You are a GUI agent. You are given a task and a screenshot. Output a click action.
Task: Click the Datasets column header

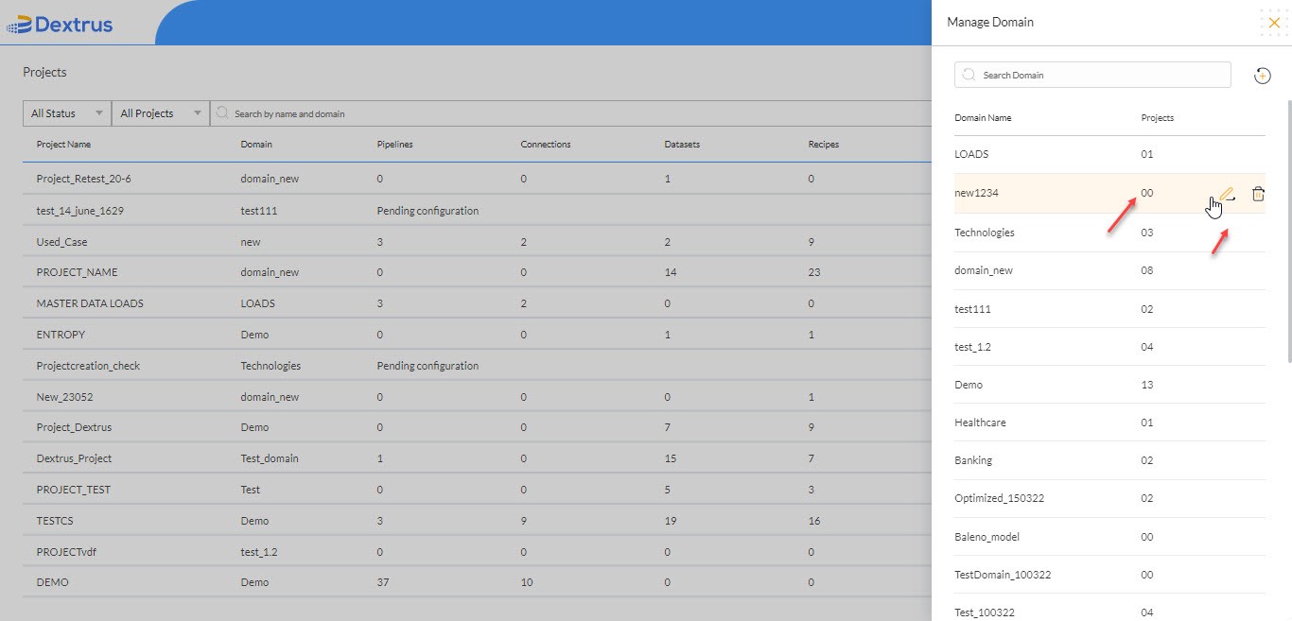pyautogui.click(x=682, y=145)
